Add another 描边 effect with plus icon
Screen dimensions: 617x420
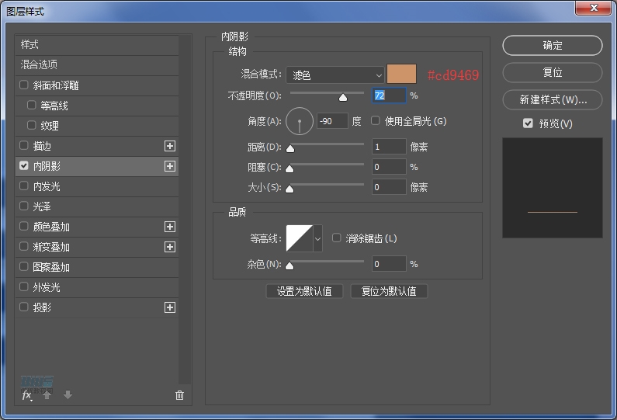click(x=170, y=146)
